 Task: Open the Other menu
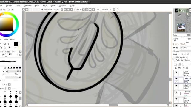[72, 6]
